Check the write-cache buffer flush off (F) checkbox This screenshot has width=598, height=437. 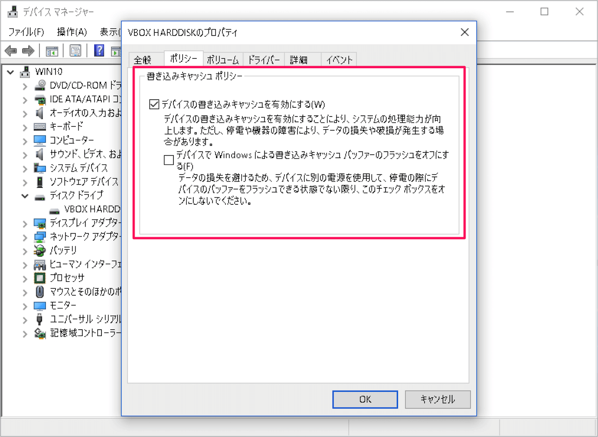[x=169, y=160]
